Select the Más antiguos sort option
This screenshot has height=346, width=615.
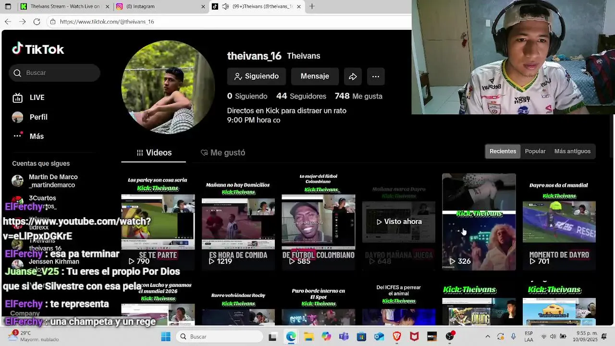(572, 151)
